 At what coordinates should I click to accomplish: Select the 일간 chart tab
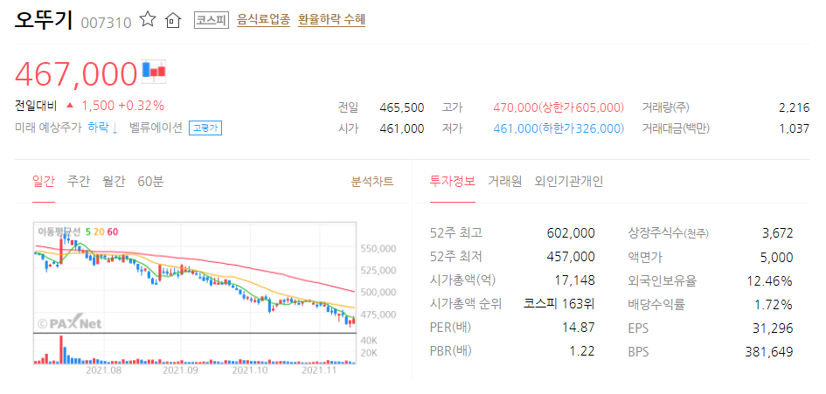point(43,182)
